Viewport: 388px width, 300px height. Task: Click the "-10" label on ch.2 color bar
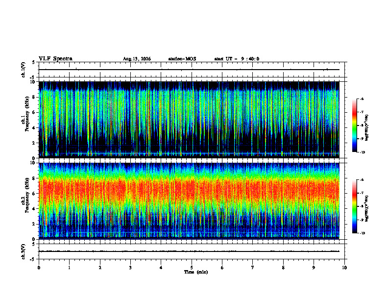(x=362, y=233)
